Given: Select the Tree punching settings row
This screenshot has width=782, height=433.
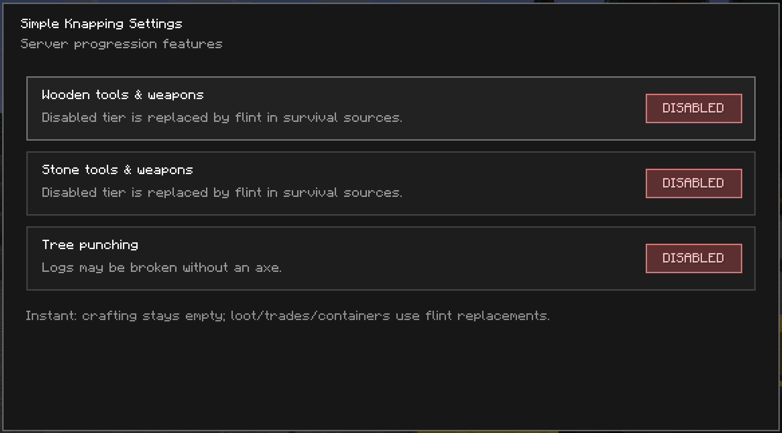Looking at the screenshot, I should pos(391,258).
